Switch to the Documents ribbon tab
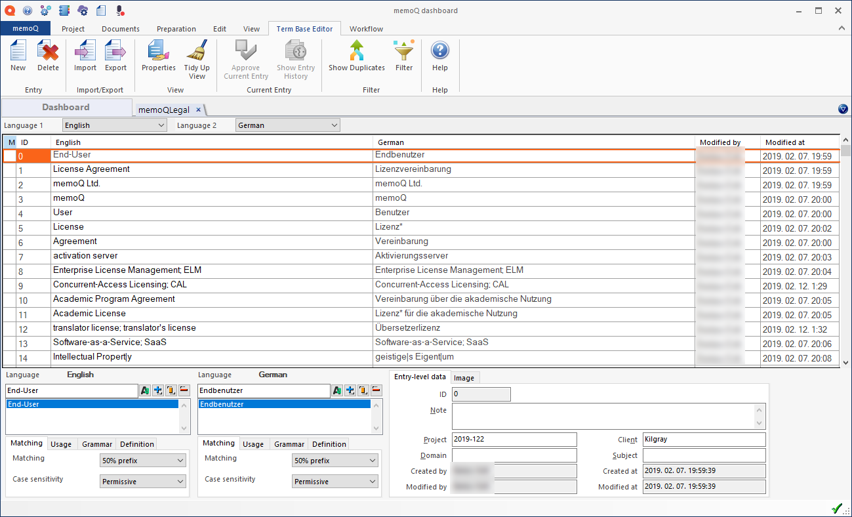852x517 pixels. tap(121, 29)
